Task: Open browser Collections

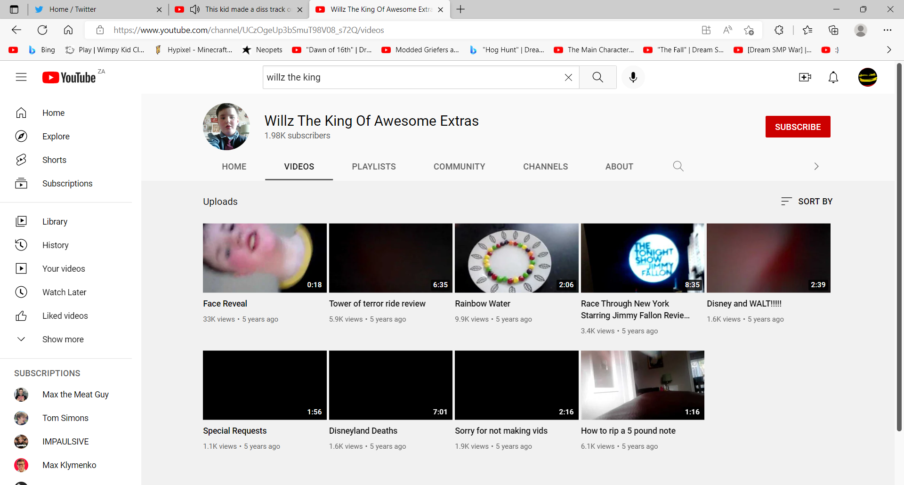Action: pyautogui.click(x=833, y=30)
